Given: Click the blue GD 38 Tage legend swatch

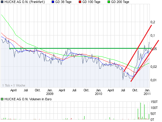Looking at the screenshot, I should pyautogui.click(x=53, y=2).
